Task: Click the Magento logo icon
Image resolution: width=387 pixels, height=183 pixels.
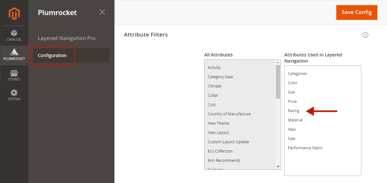Action: 14,13
